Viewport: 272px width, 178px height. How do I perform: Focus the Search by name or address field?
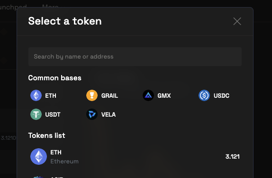[135, 57]
